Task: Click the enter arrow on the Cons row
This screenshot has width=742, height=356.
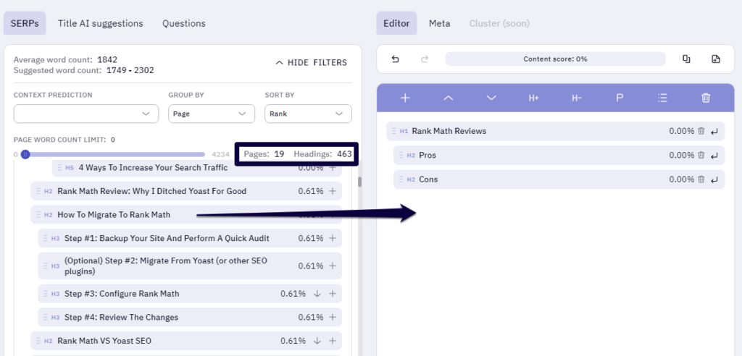Action: (714, 179)
